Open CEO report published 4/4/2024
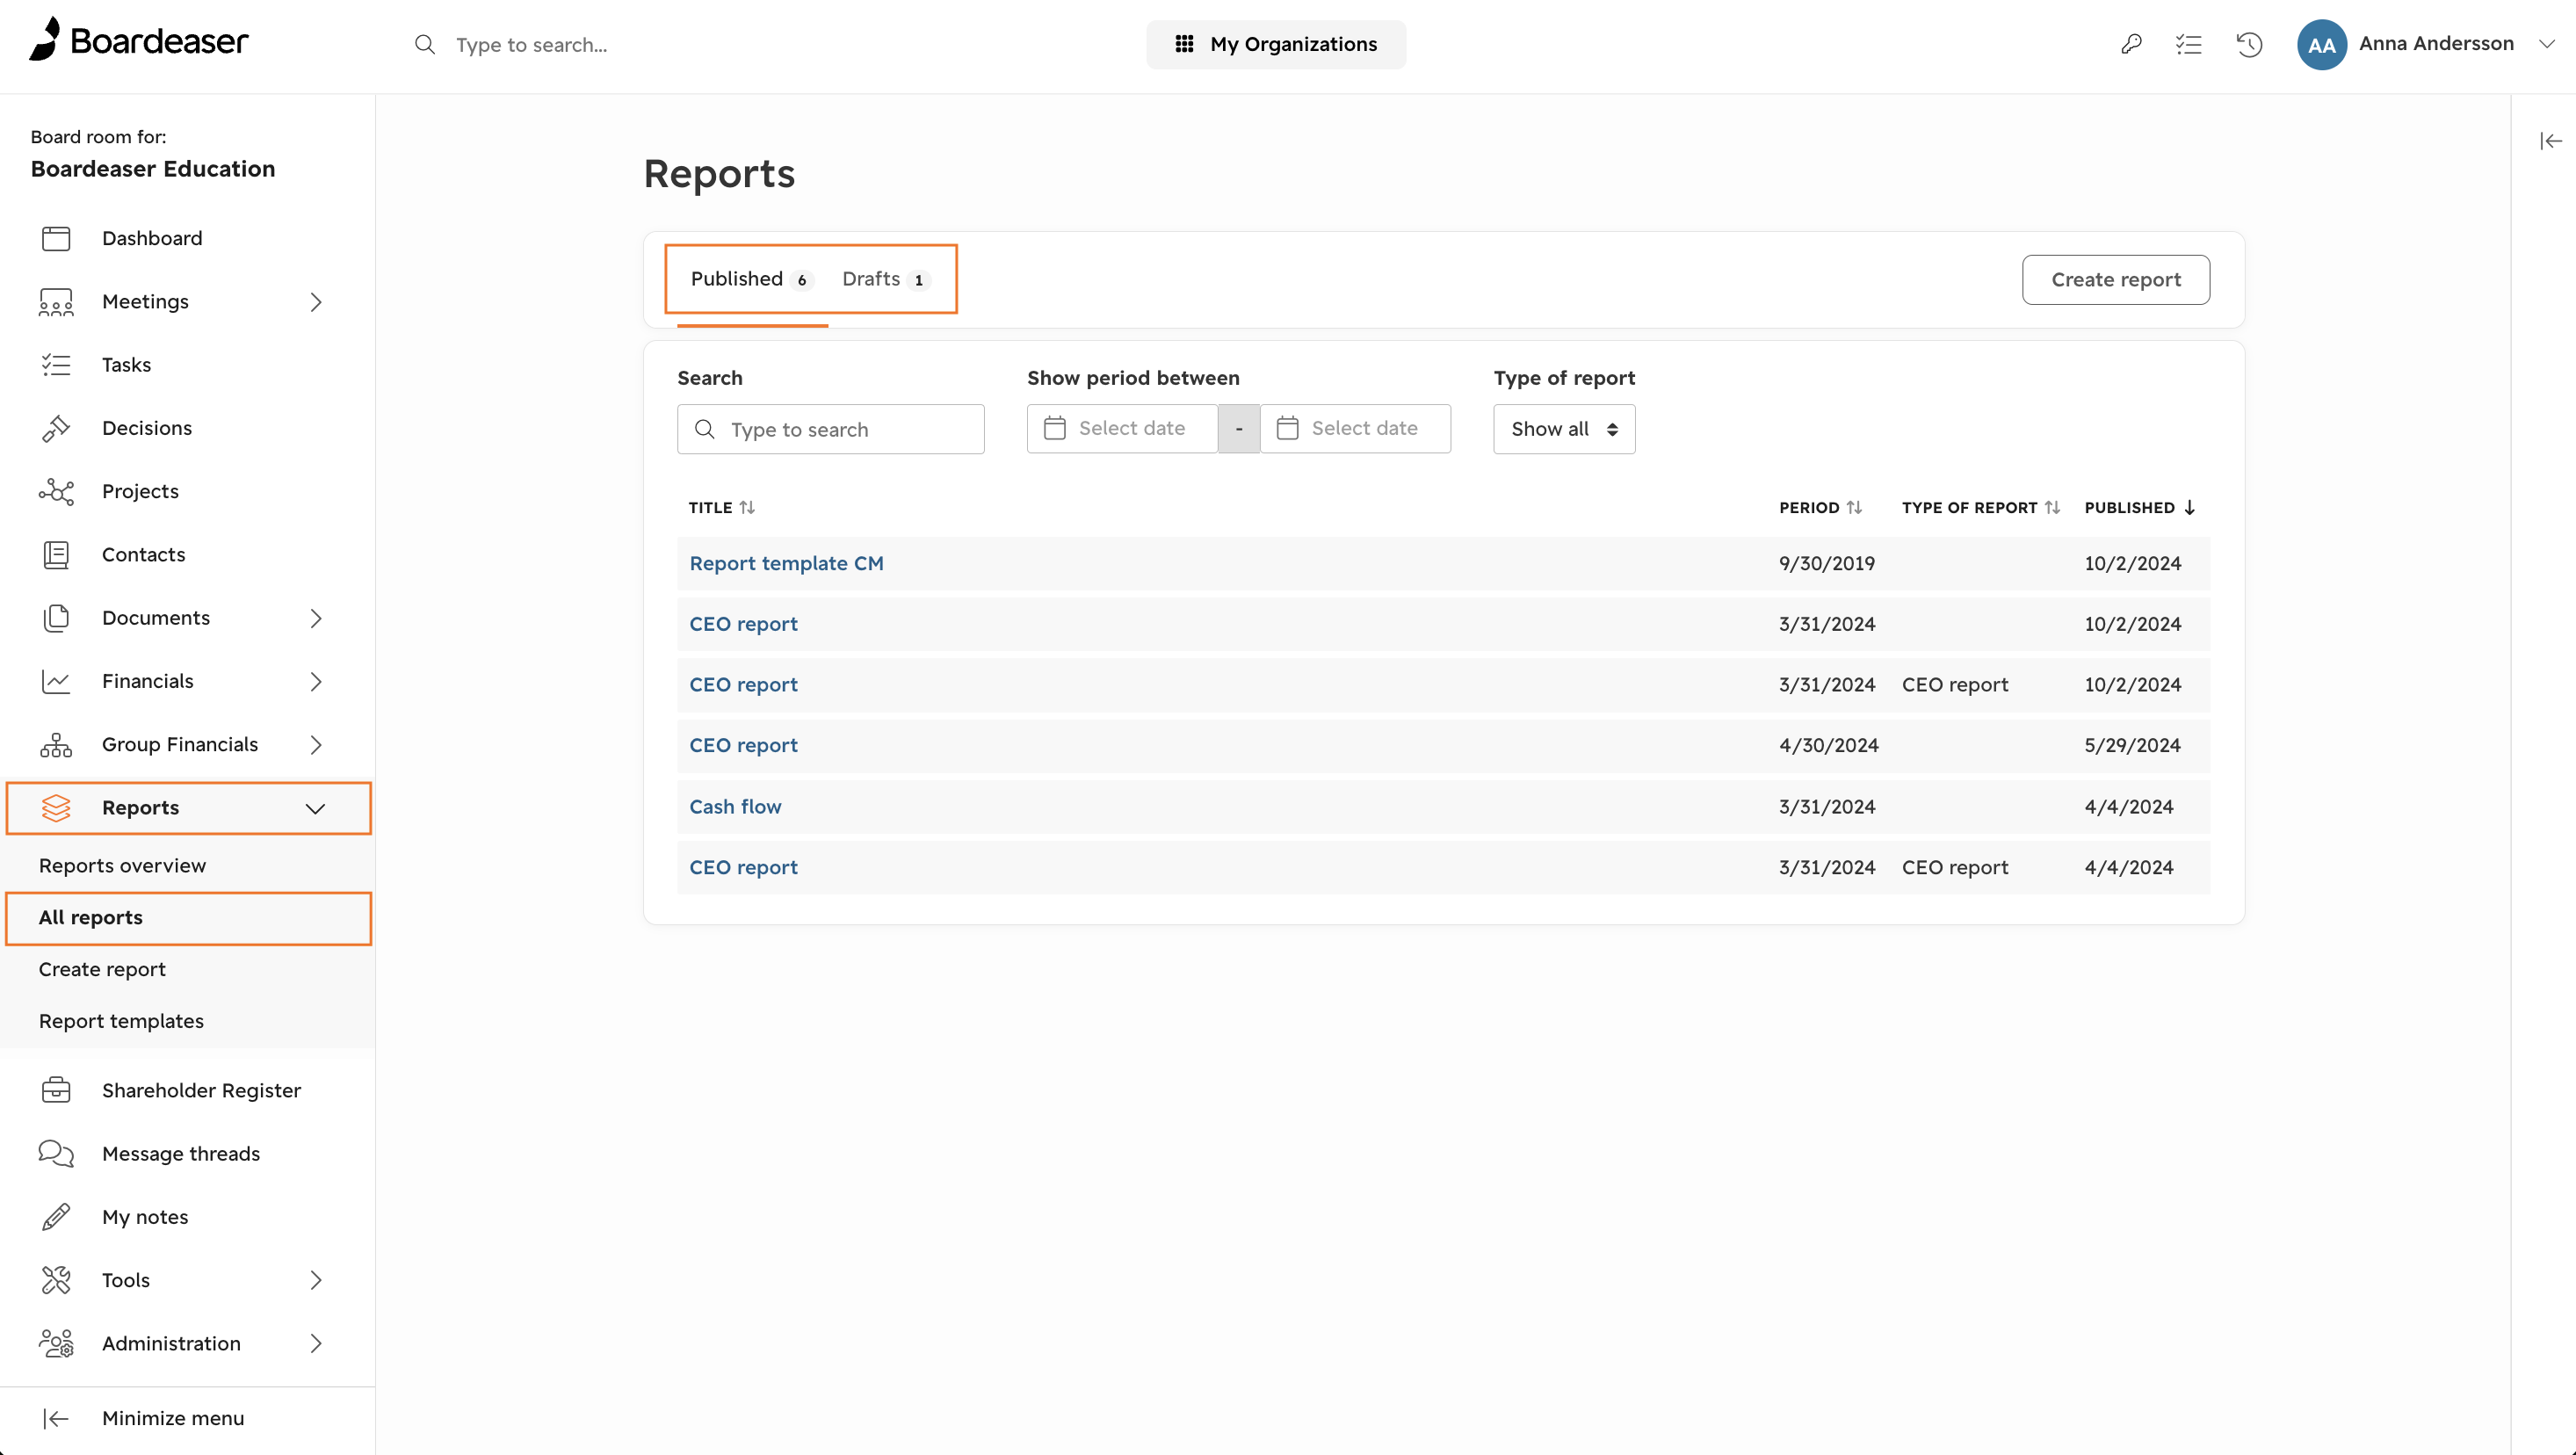The width and height of the screenshot is (2576, 1455). (x=743, y=867)
